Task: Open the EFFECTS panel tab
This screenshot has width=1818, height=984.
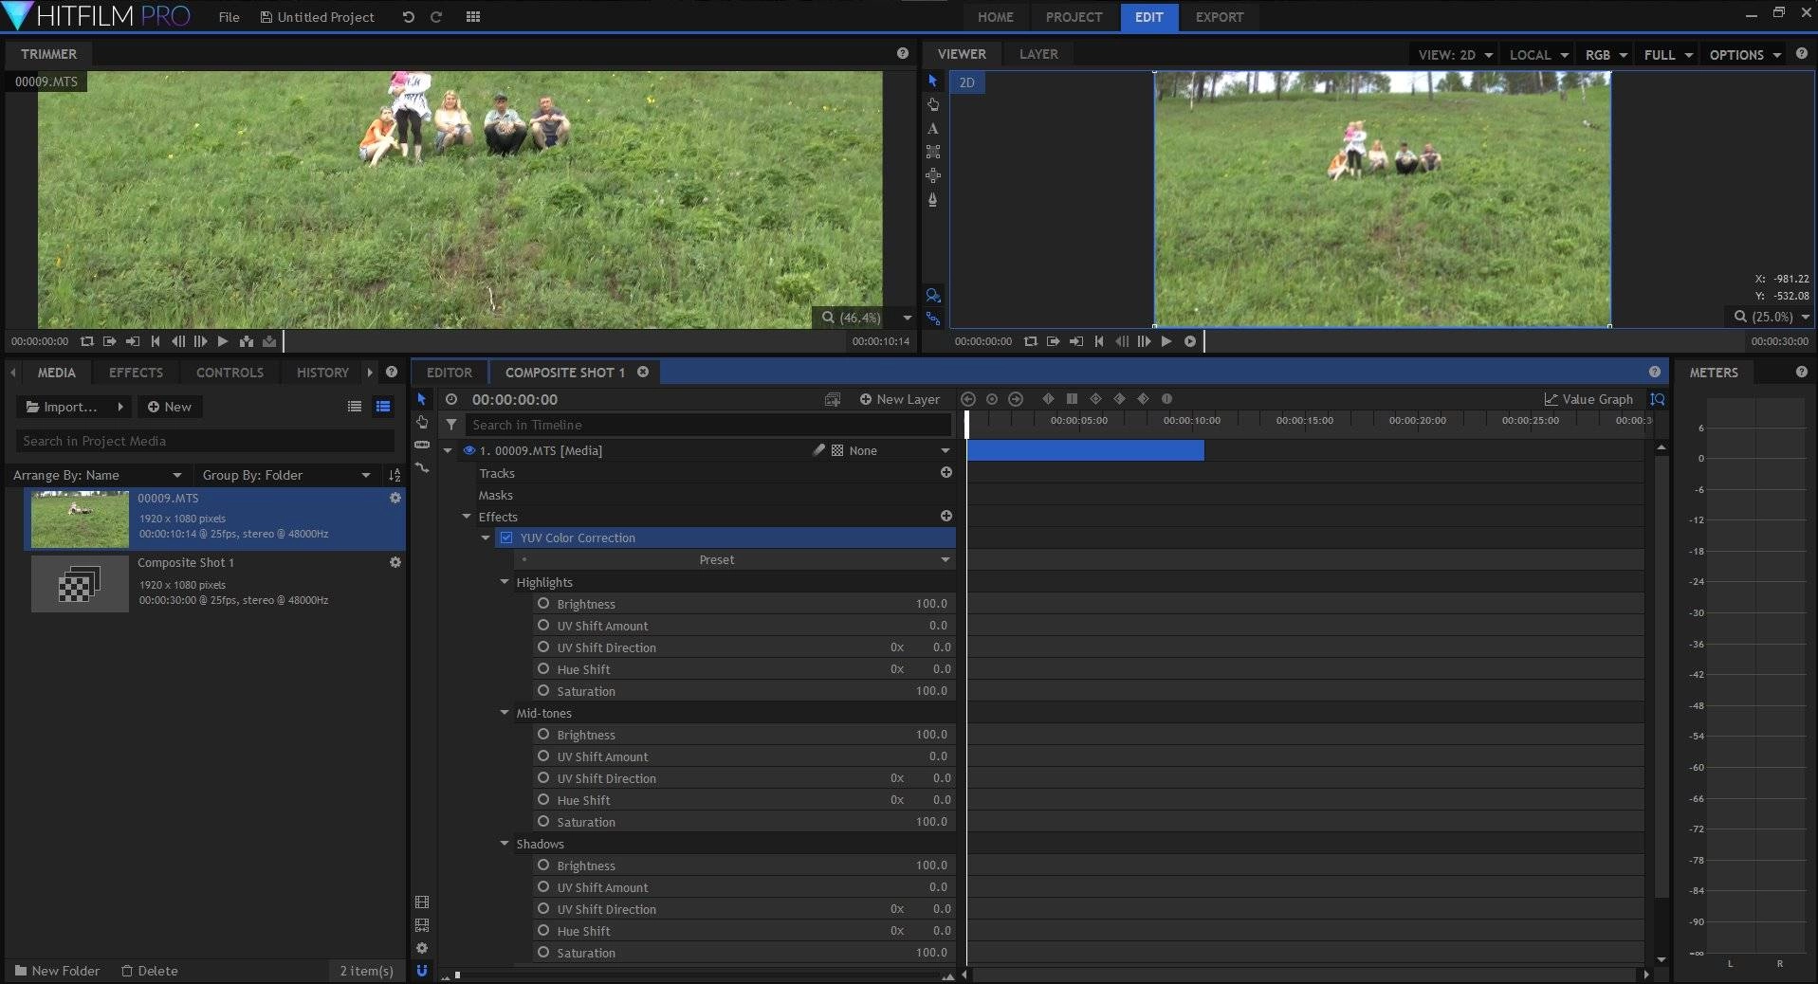Action: (136, 373)
